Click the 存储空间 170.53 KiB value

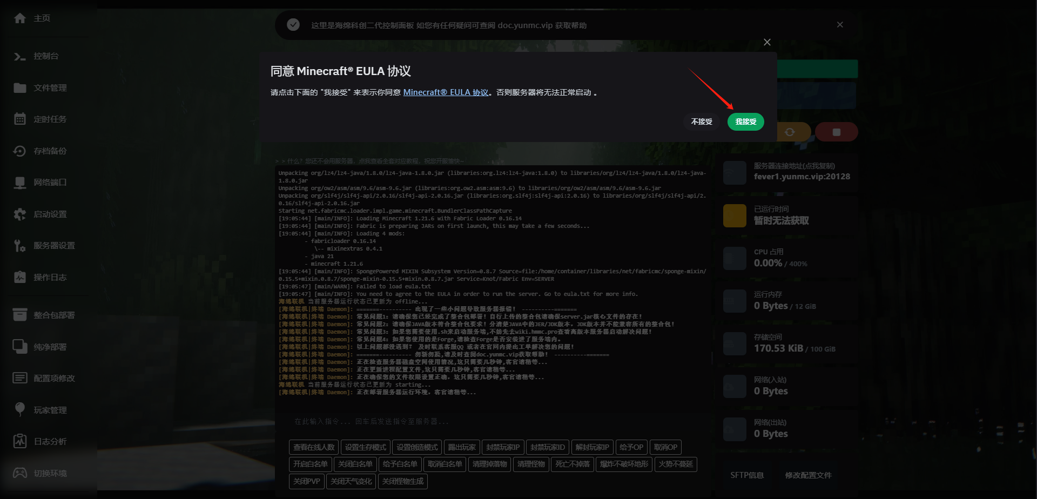[778, 348]
